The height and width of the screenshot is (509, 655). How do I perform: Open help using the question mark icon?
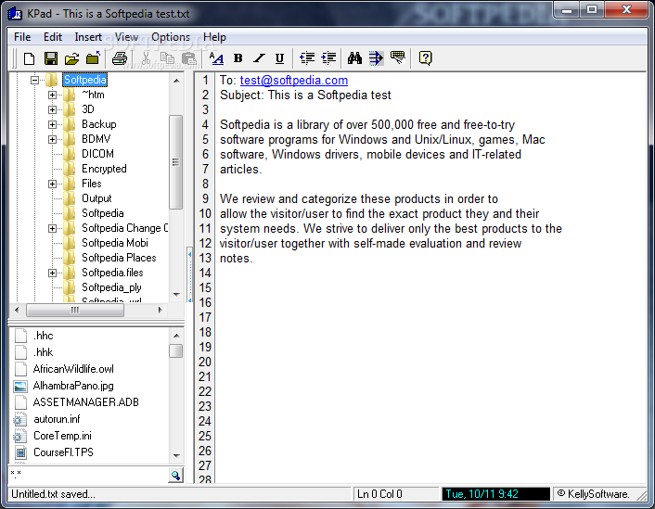425,58
